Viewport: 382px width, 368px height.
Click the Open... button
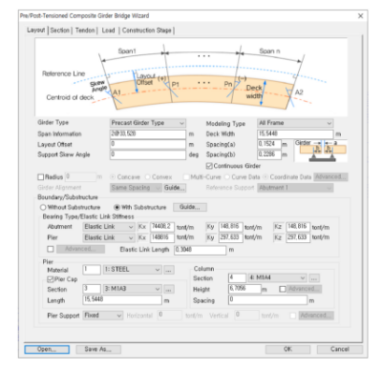[x=47, y=349]
